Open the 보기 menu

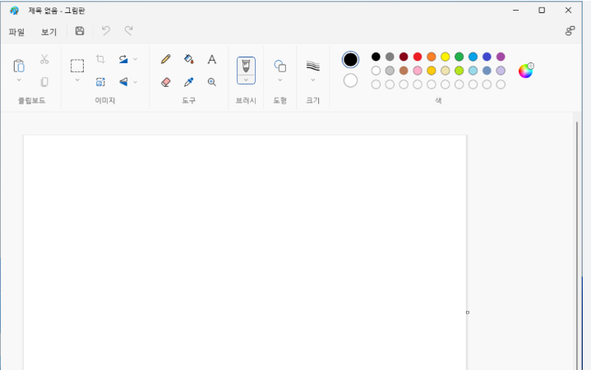point(48,32)
